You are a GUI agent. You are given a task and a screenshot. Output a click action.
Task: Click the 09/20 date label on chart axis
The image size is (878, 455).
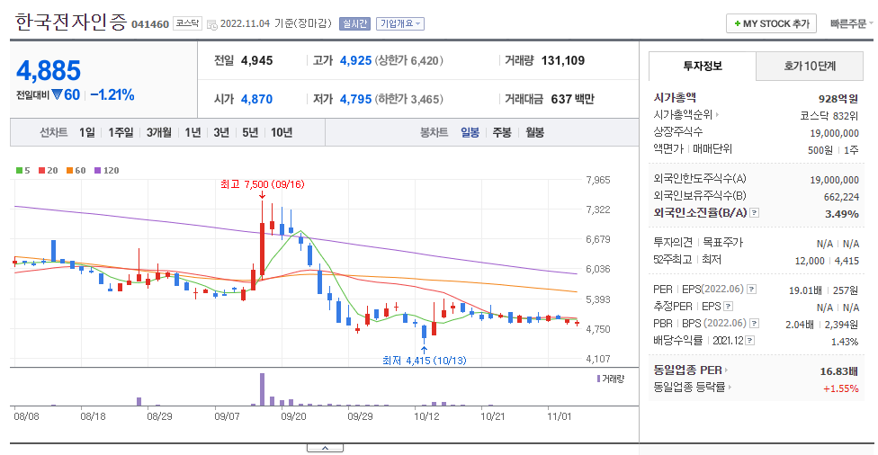pos(293,416)
